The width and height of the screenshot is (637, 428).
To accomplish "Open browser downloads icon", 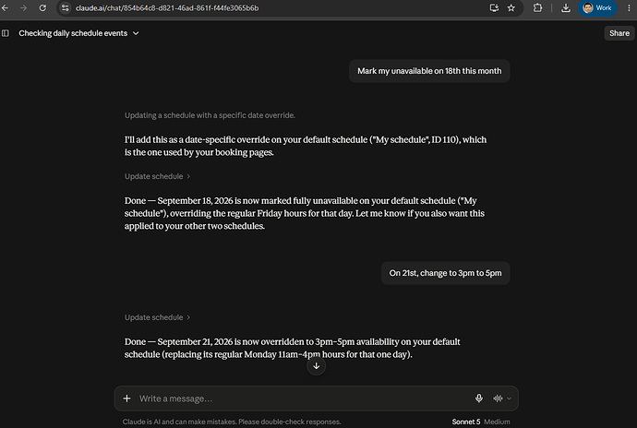I will pyautogui.click(x=566, y=7).
